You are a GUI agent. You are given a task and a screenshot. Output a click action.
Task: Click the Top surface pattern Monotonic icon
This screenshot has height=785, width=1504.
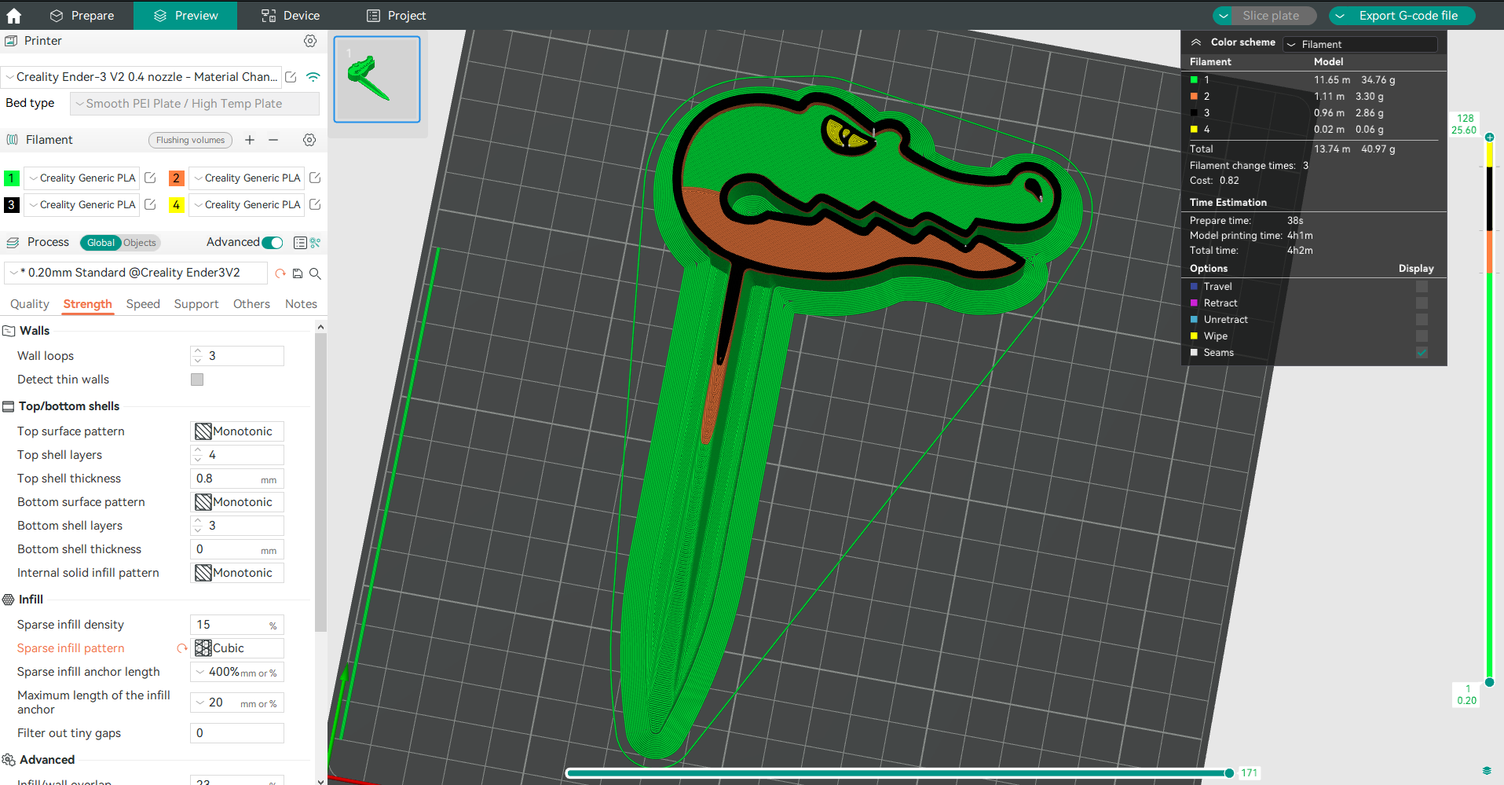coord(203,431)
